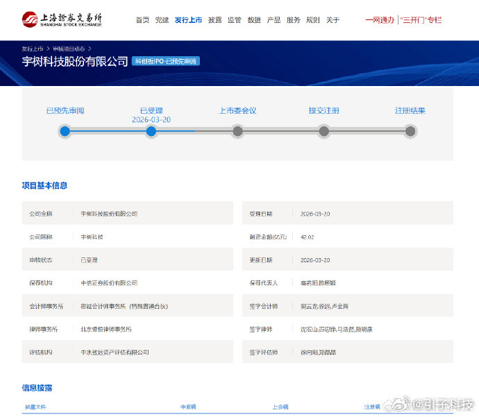Click the 保荐代表人 names value
Screen dimensions: 479x417
click(x=319, y=283)
